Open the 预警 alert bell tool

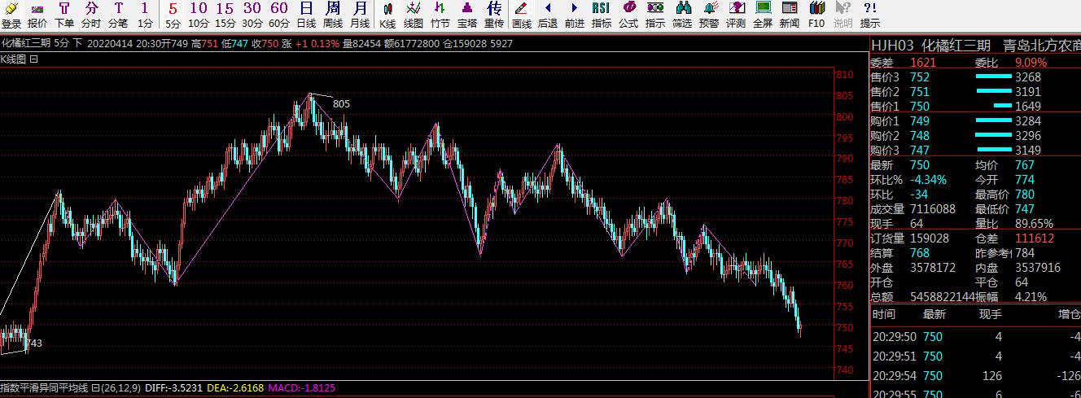click(x=709, y=15)
